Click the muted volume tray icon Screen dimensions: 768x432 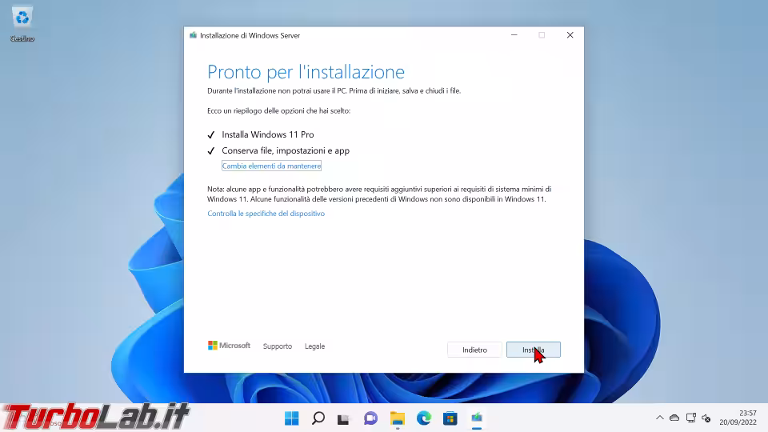pyautogui.click(x=706, y=418)
